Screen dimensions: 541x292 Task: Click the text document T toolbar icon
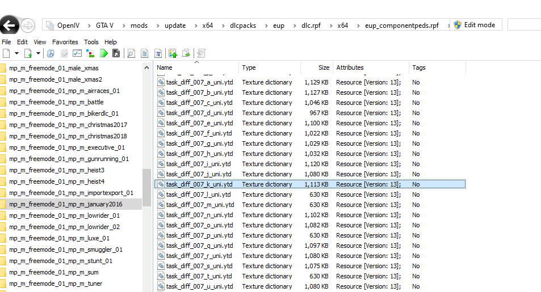[158, 53]
